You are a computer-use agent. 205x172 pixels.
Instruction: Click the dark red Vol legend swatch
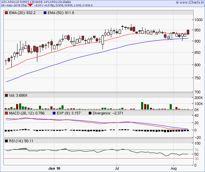tap(6, 95)
